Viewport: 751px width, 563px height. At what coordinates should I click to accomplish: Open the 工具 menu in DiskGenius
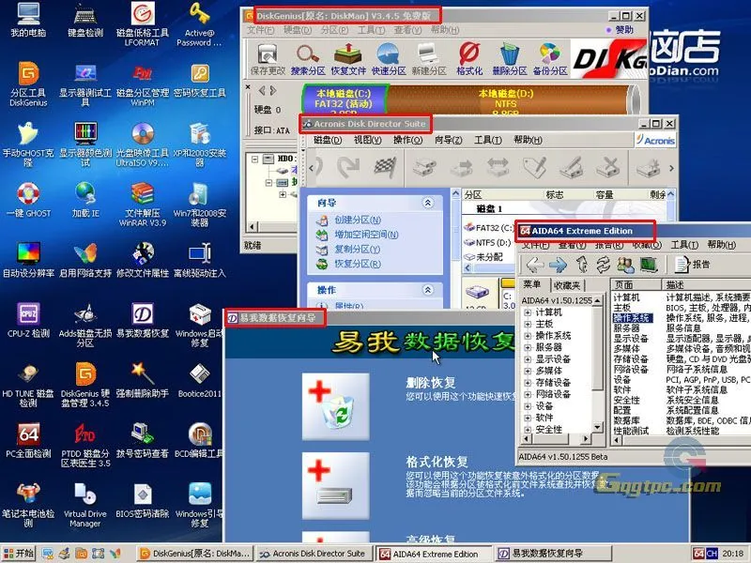coord(368,31)
